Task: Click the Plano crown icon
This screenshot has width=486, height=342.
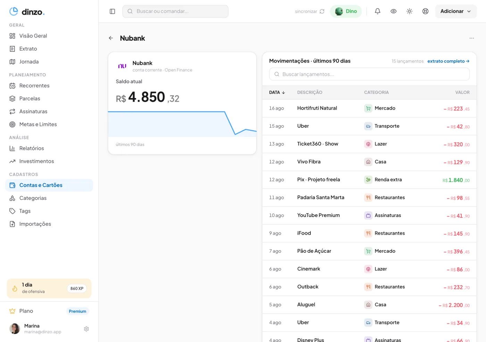Action: pos(12,311)
